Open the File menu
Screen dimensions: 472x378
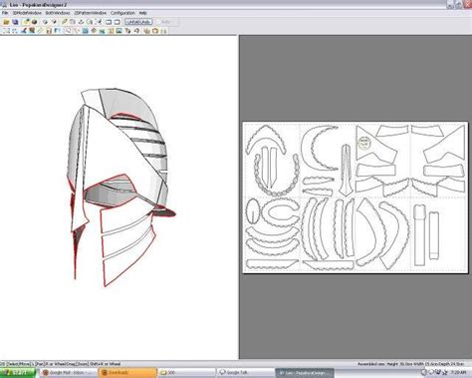pyautogui.click(x=5, y=13)
